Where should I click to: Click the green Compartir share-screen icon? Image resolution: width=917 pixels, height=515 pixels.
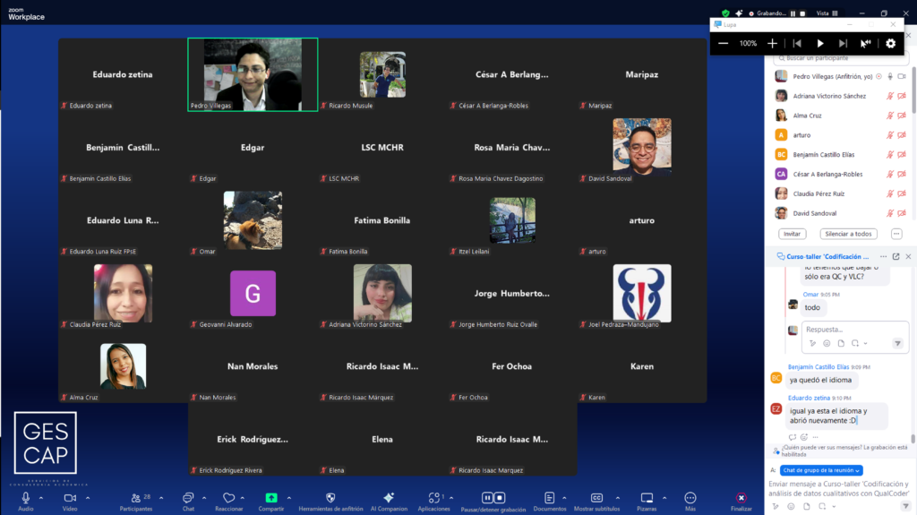[271, 497]
